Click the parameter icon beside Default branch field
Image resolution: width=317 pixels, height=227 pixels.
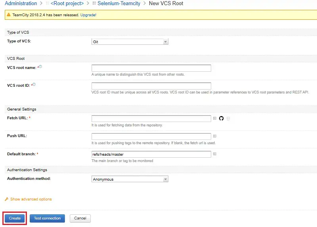(215, 154)
